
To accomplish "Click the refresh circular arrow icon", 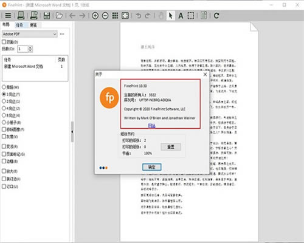I will pos(216,16).
